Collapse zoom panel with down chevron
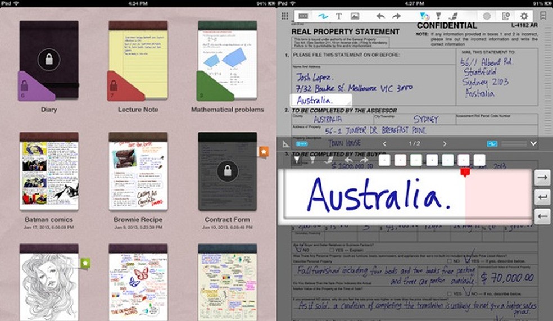This screenshot has height=321, width=553. click(533, 143)
